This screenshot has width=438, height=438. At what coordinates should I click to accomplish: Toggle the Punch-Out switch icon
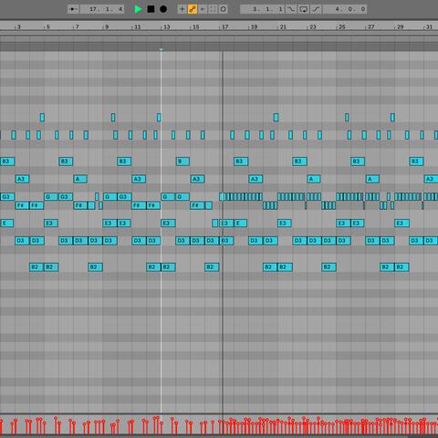tap(316, 9)
